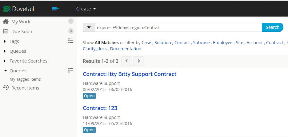Expand the Tags section
Screen dimensions: 288x137
tap(5, 41)
